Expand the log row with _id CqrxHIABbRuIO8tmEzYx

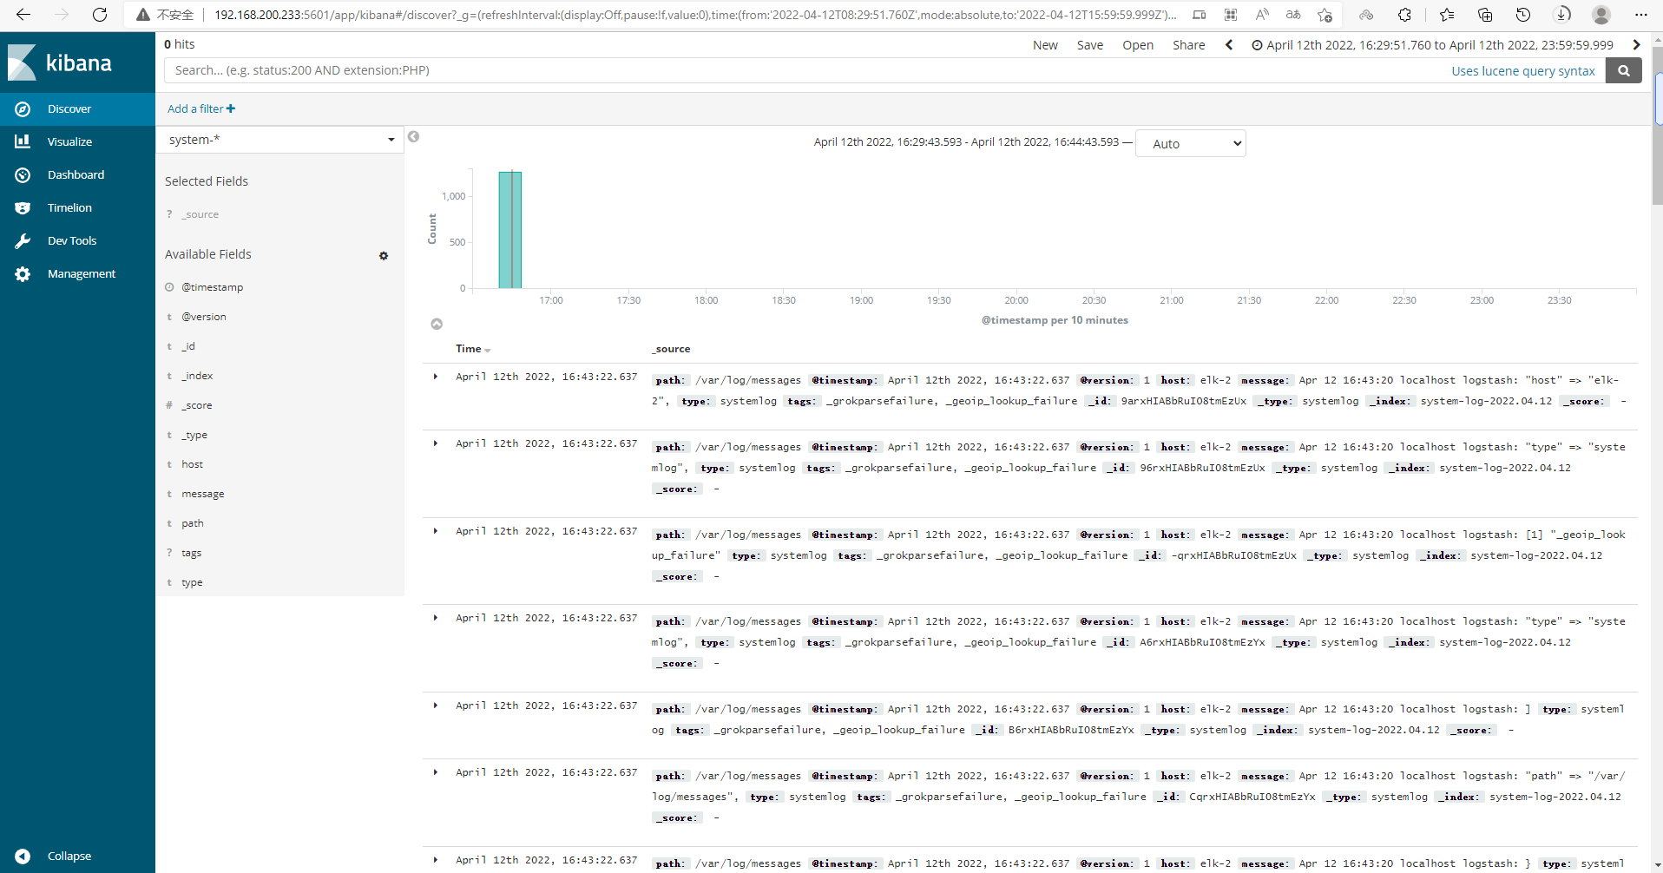(x=436, y=772)
